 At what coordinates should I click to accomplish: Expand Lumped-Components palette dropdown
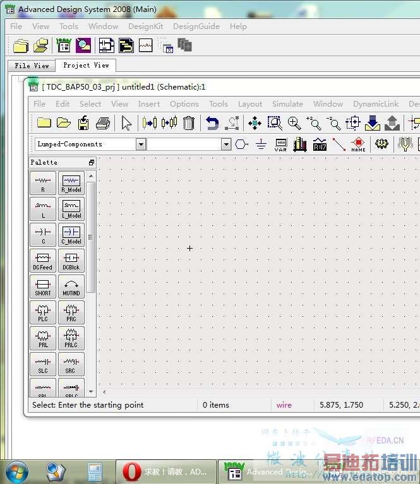[x=141, y=144]
